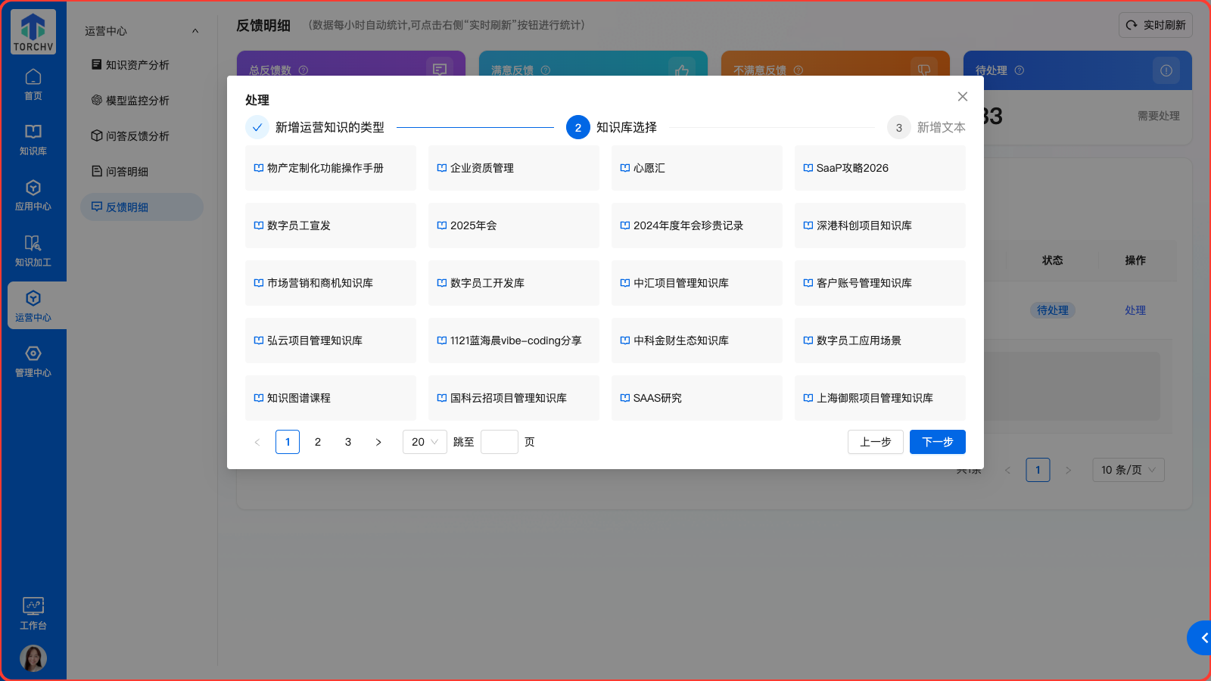The image size is (1211, 681).
Task: Expand the 10 条/页 page size selector
Action: pos(1128,470)
